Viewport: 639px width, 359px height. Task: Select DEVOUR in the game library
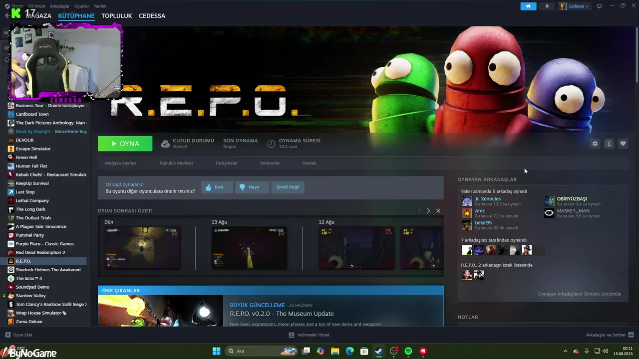point(47,140)
